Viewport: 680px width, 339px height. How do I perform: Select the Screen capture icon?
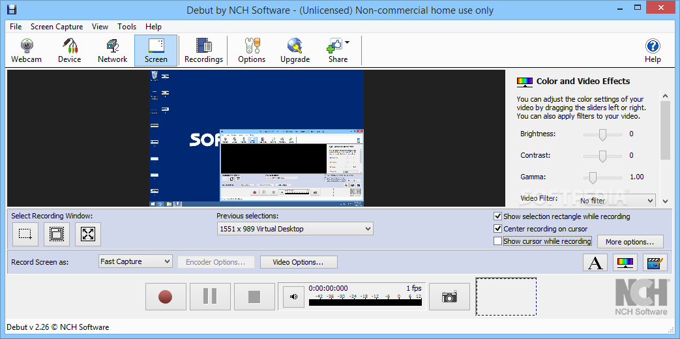tap(156, 51)
